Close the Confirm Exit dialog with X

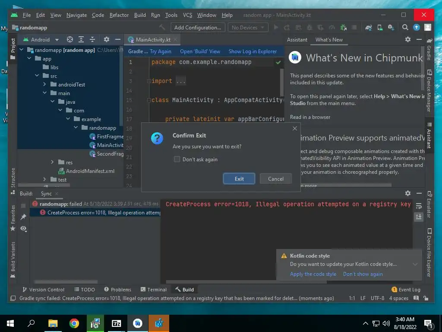(x=295, y=128)
